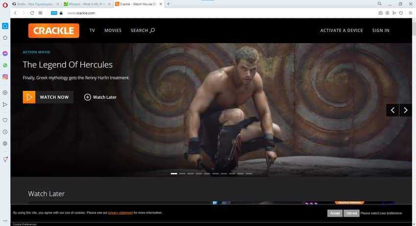Show the previous carousel slide with the left arrow
Screen dimensions: 416x226
pyautogui.click(x=393, y=110)
